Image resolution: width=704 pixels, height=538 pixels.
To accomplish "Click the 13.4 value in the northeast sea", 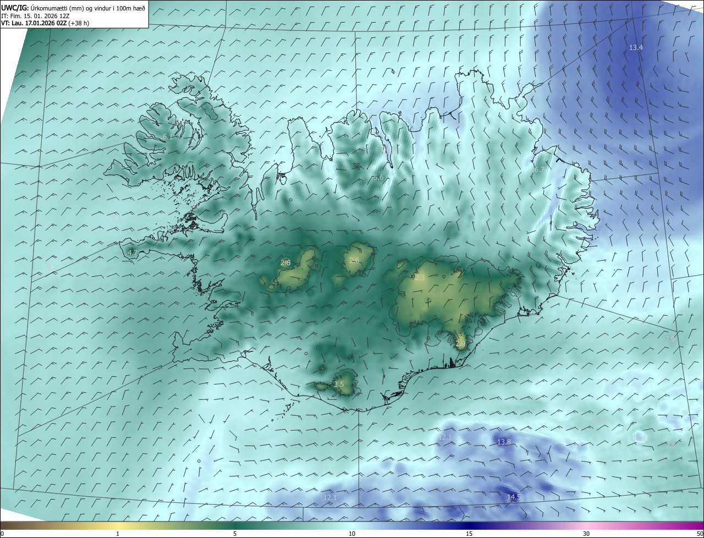I will 636,48.
